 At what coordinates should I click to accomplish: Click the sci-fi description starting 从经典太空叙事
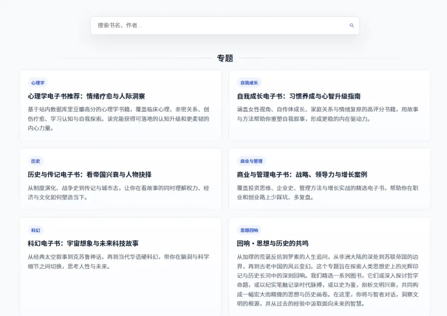119,261
